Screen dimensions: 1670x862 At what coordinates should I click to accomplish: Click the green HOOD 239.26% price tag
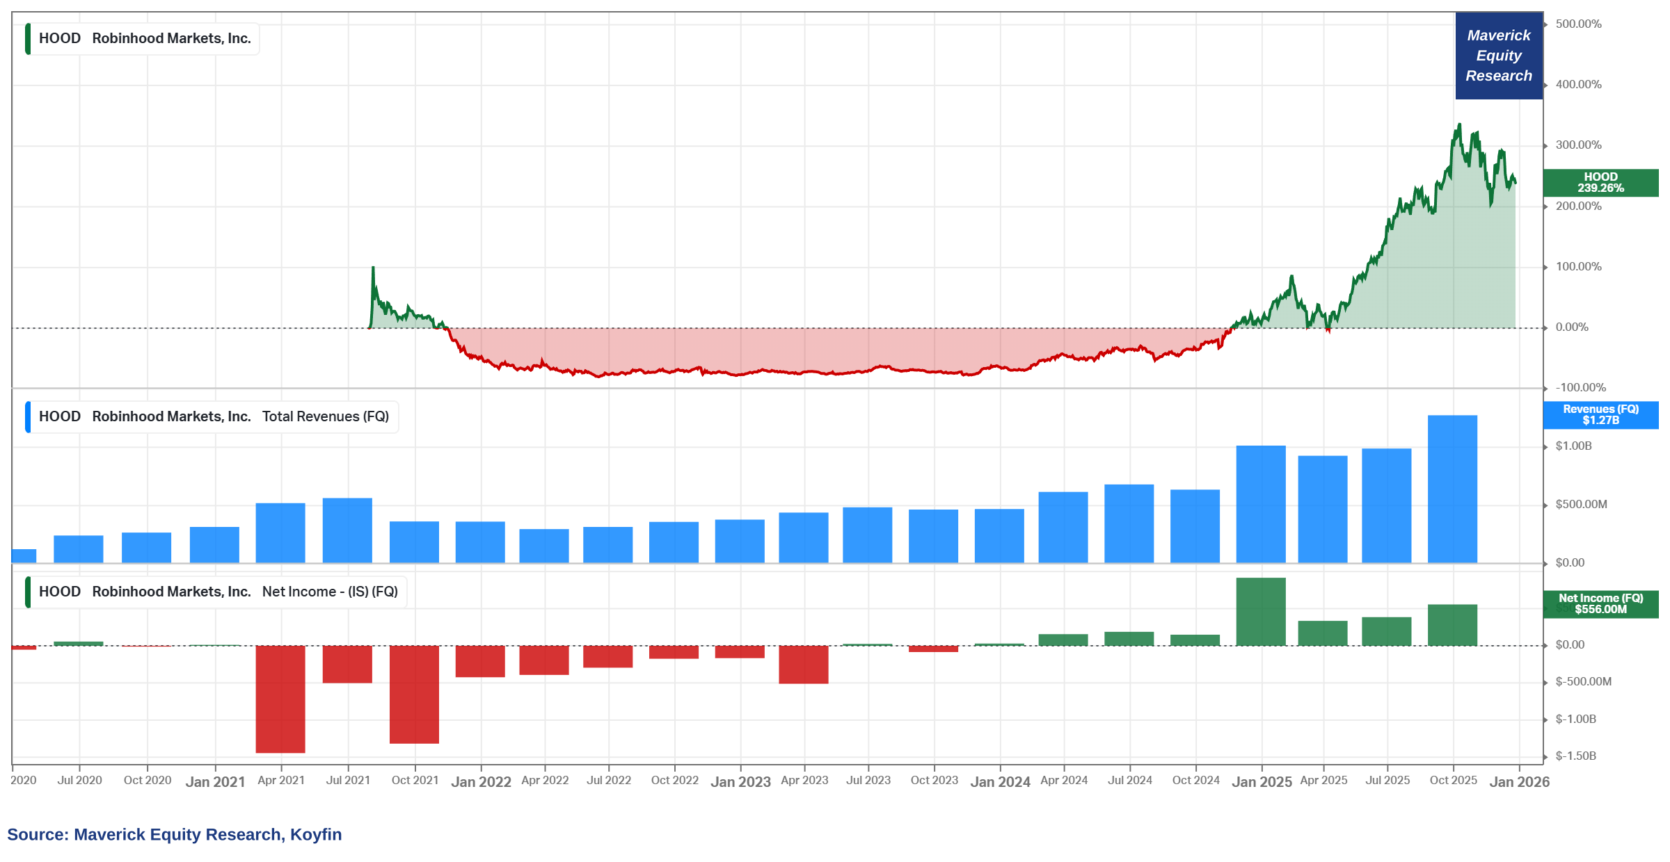coord(1600,183)
